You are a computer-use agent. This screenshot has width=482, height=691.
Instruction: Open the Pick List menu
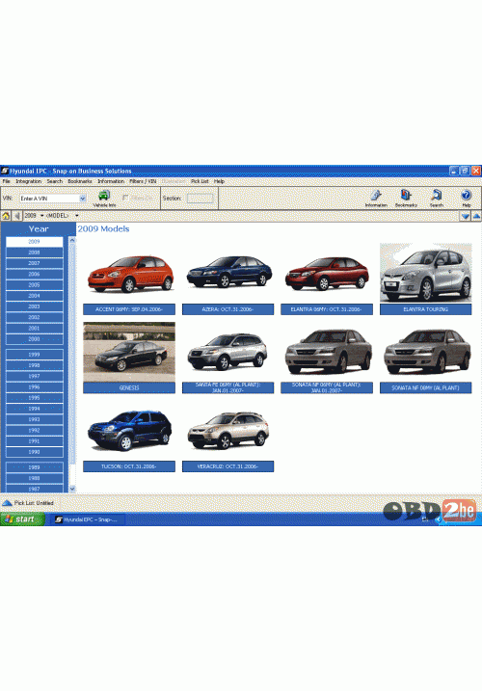(x=200, y=181)
